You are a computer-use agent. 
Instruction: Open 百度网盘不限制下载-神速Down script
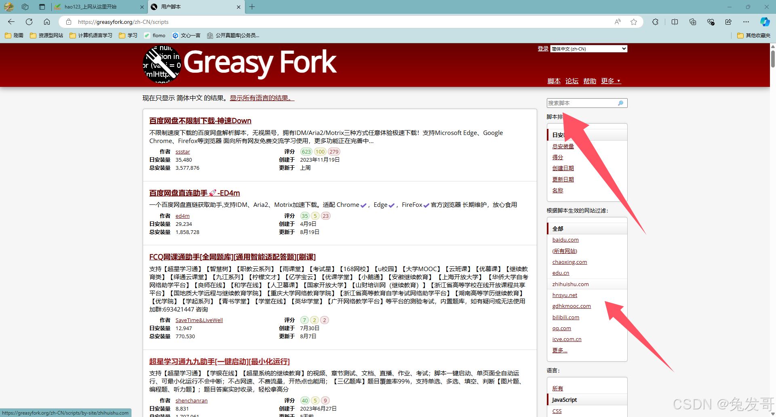pos(200,121)
